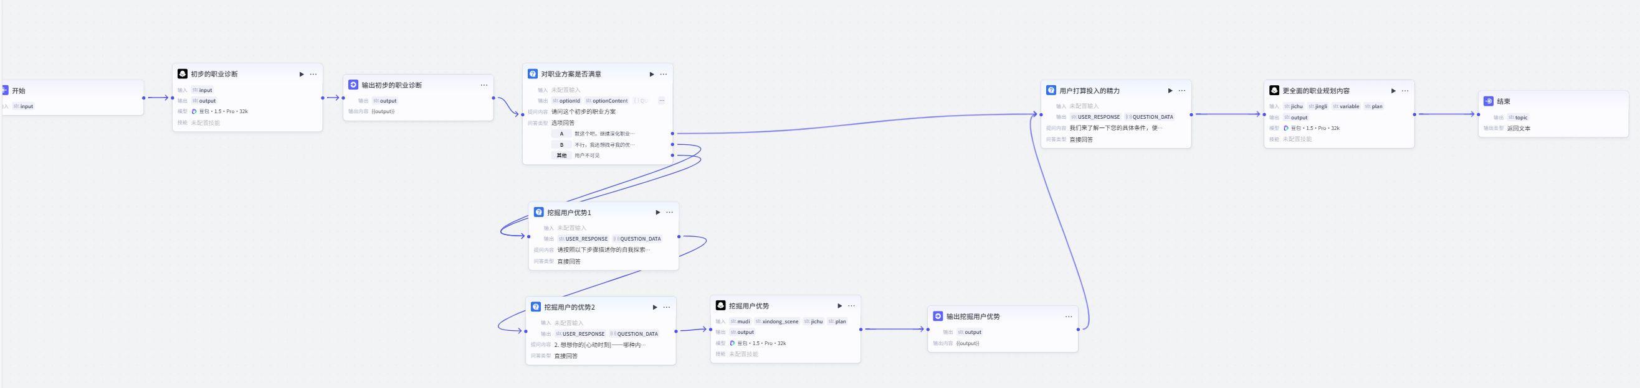
Task: Click the question icon of 挖掘用户优势1
Action: [x=538, y=212]
